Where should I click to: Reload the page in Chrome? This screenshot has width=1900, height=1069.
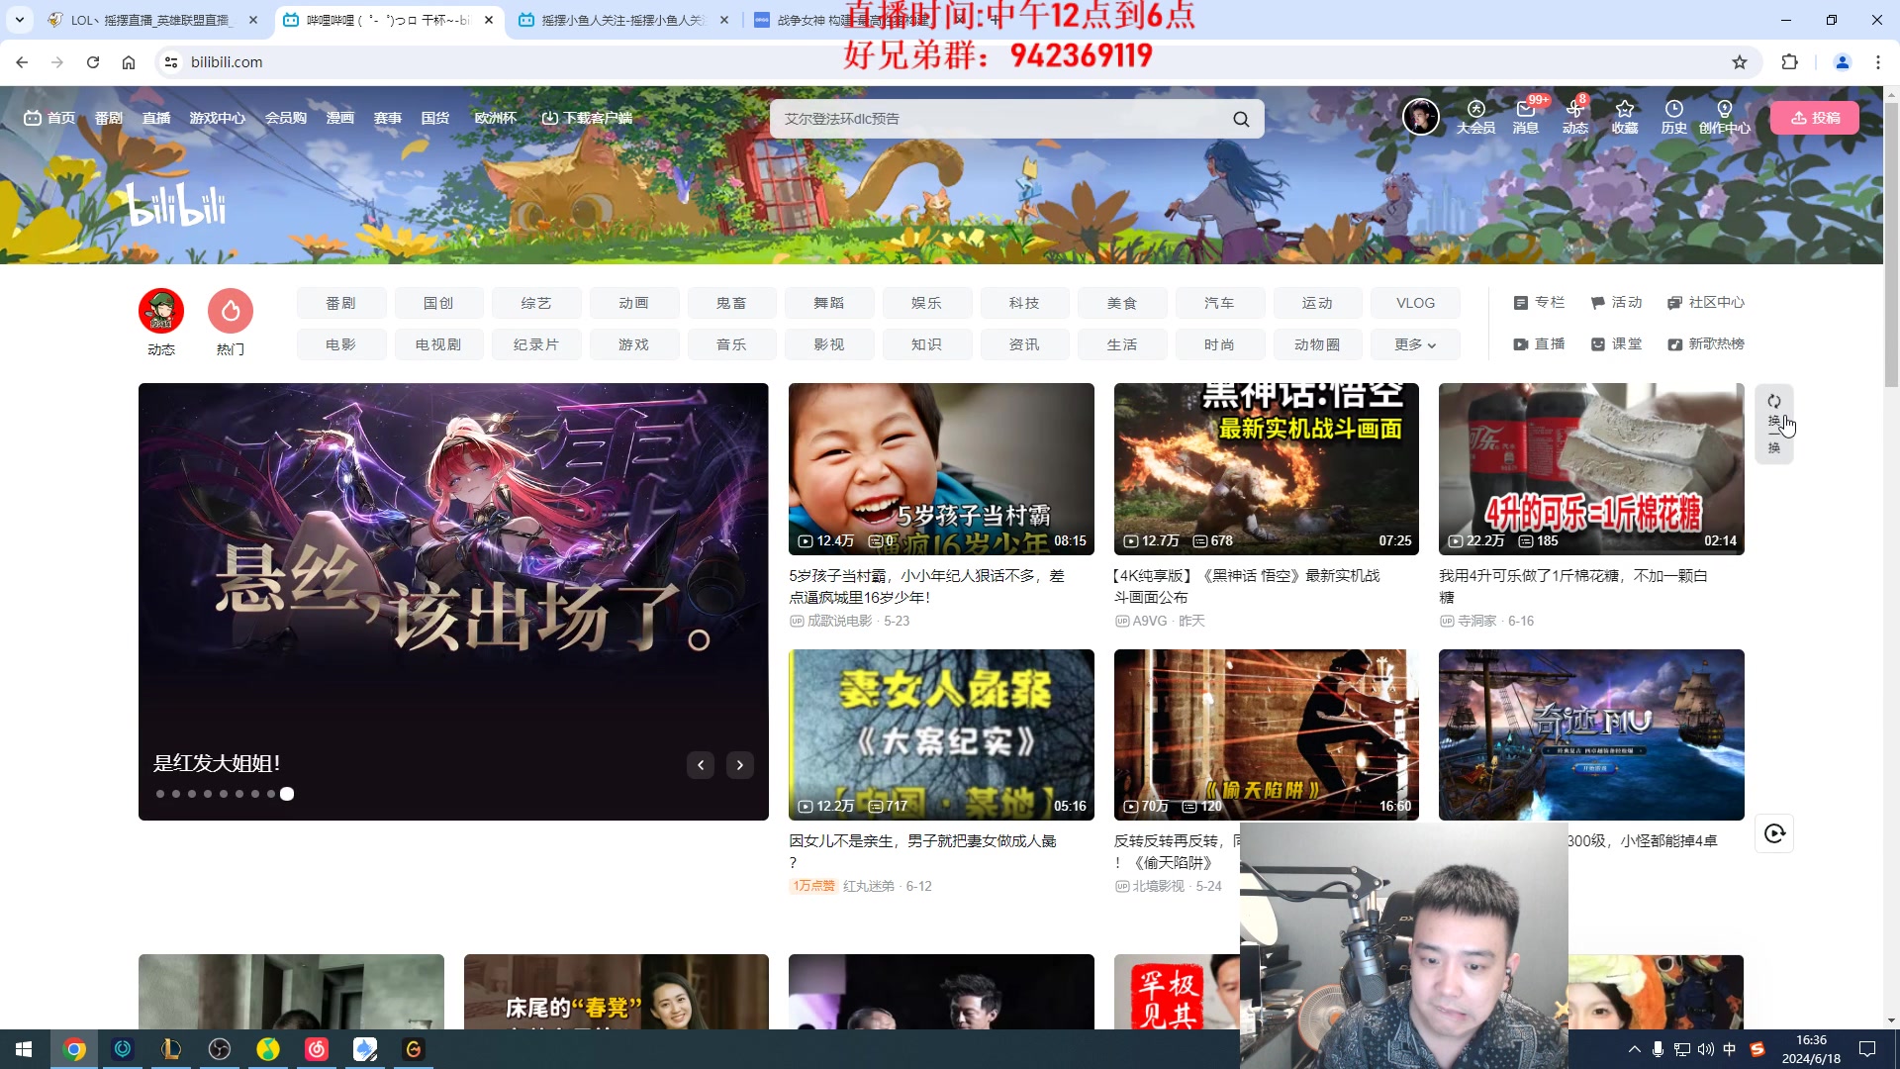(93, 62)
